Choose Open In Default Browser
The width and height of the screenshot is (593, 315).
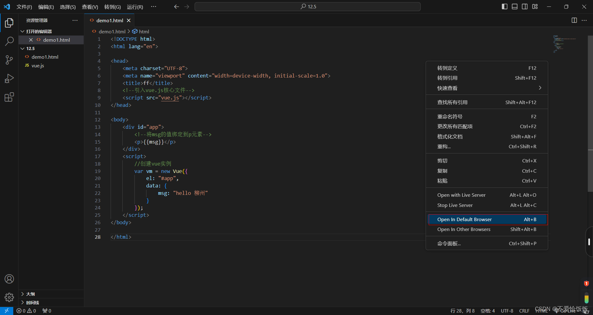tap(487, 219)
